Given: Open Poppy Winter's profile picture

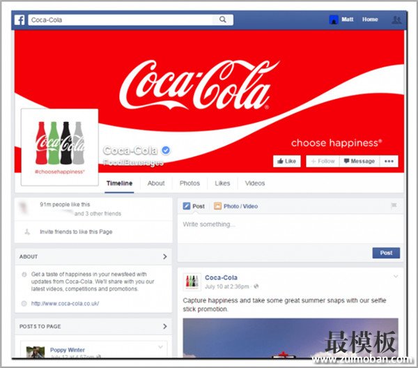Looking at the screenshot, I should coord(36,352).
